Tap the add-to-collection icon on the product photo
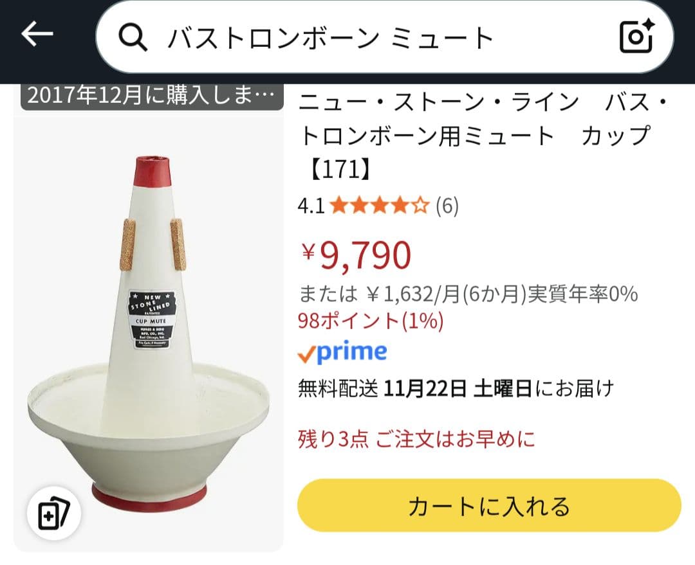The width and height of the screenshot is (695, 565). (56, 514)
